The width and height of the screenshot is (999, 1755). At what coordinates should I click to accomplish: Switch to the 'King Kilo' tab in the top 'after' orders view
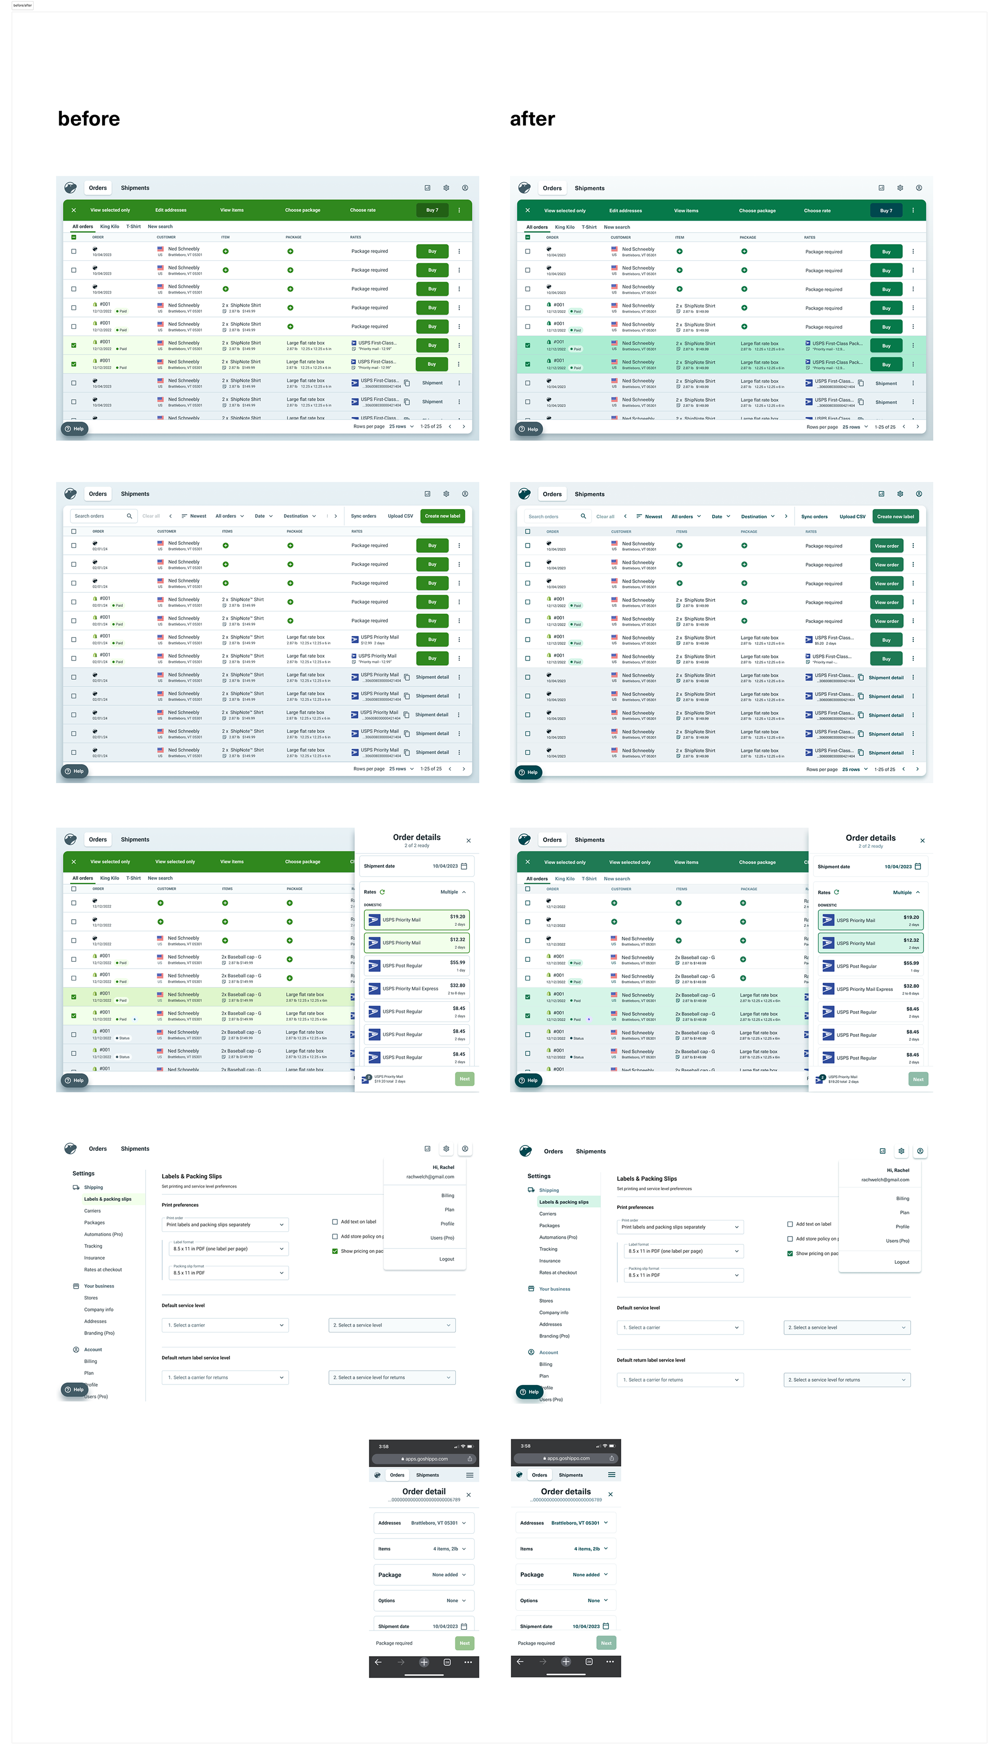[x=565, y=227]
